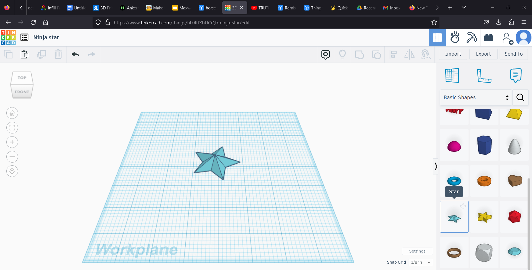Collapse the shapes panel with the chevron
This screenshot has width=532, height=270.
click(436, 166)
